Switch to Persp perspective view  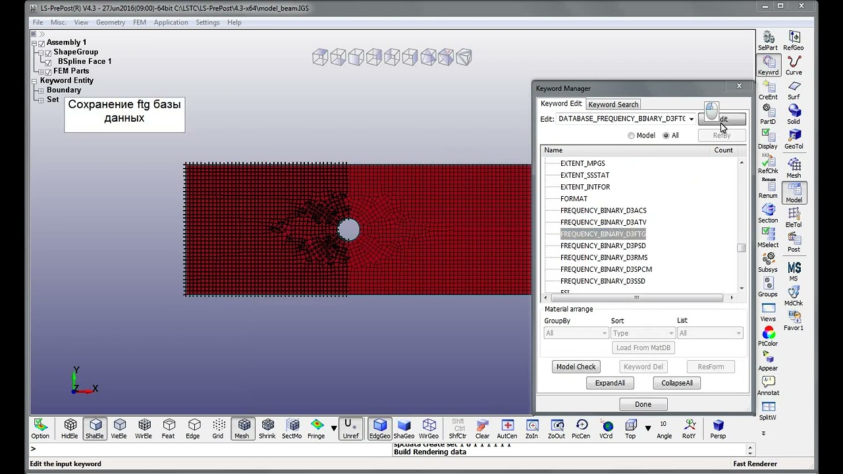[718, 429]
